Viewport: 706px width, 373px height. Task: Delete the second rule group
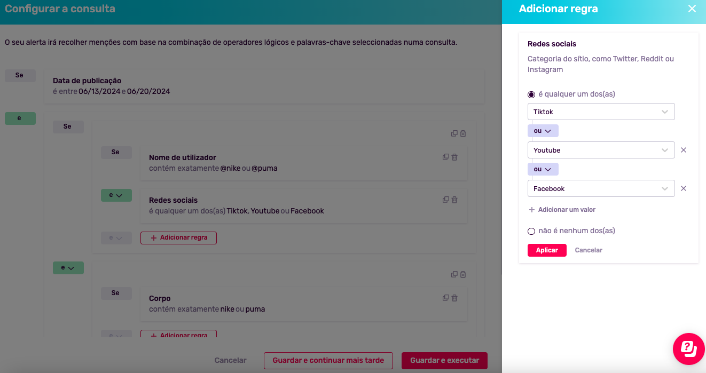[x=463, y=274]
